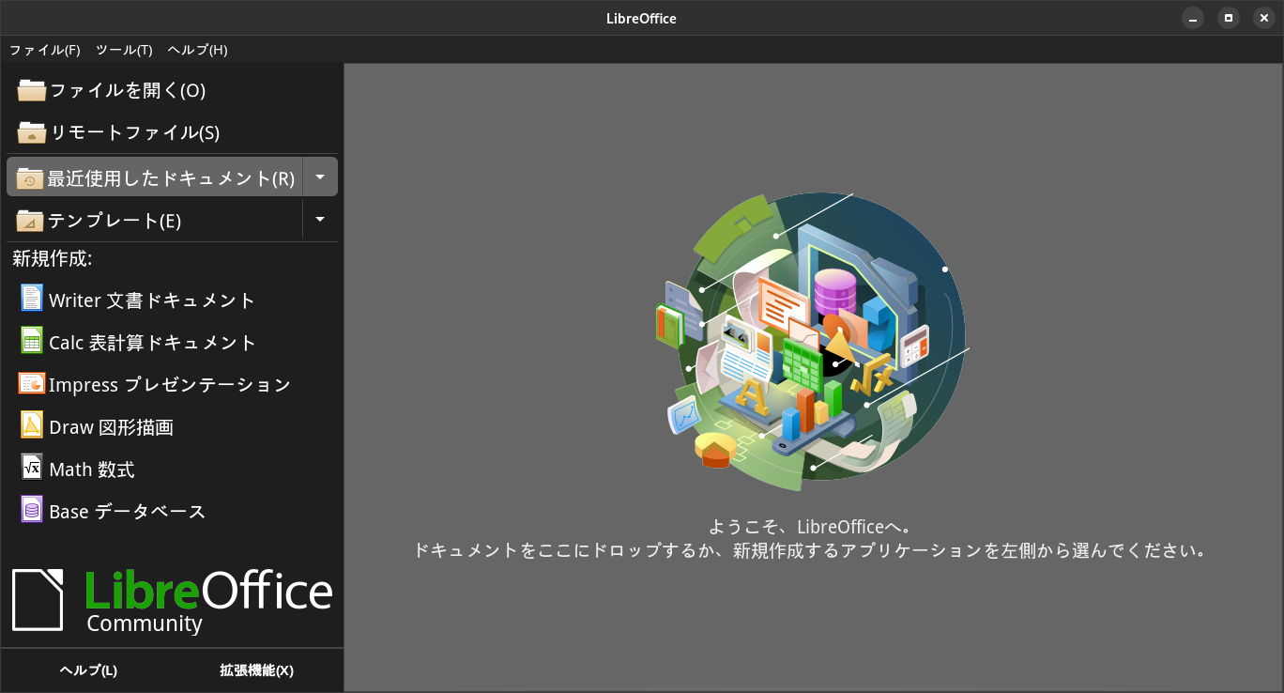This screenshot has height=693, width=1284.
Task: Minimize the LibreOffice window
Action: coord(1193,18)
